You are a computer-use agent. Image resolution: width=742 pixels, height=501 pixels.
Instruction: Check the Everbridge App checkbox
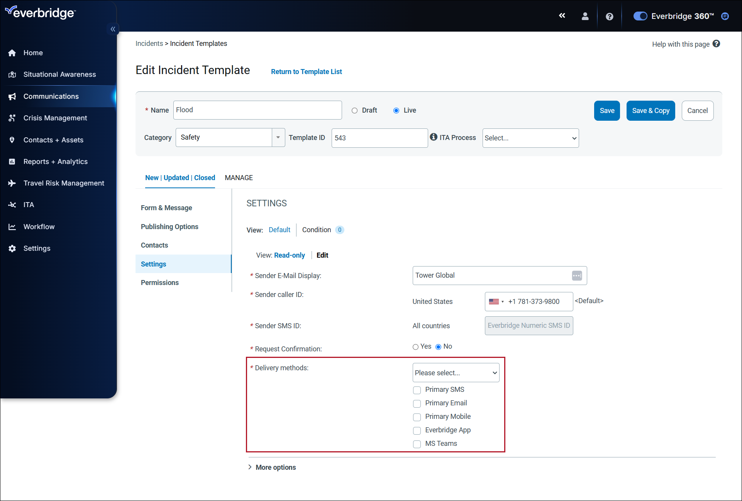417,430
